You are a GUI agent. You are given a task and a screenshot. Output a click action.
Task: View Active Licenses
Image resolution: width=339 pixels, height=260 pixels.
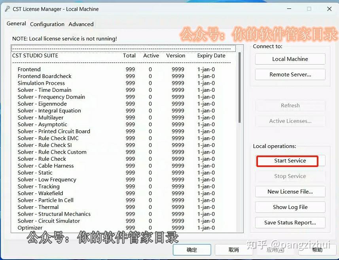tap(290, 121)
